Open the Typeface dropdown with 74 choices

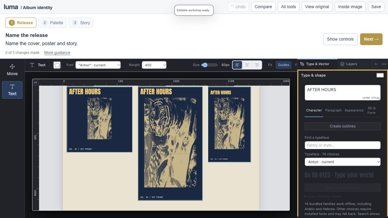point(343,162)
